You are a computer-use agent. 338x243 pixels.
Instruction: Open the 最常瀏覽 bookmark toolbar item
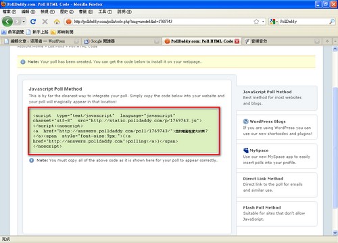(x=13, y=32)
